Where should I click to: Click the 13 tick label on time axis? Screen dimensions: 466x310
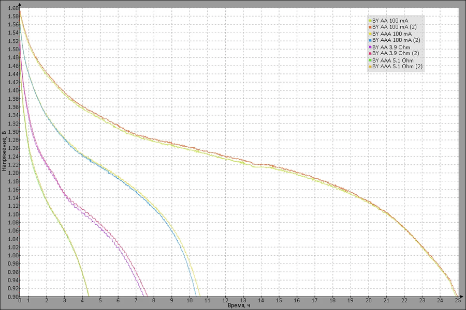click(x=243, y=301)
